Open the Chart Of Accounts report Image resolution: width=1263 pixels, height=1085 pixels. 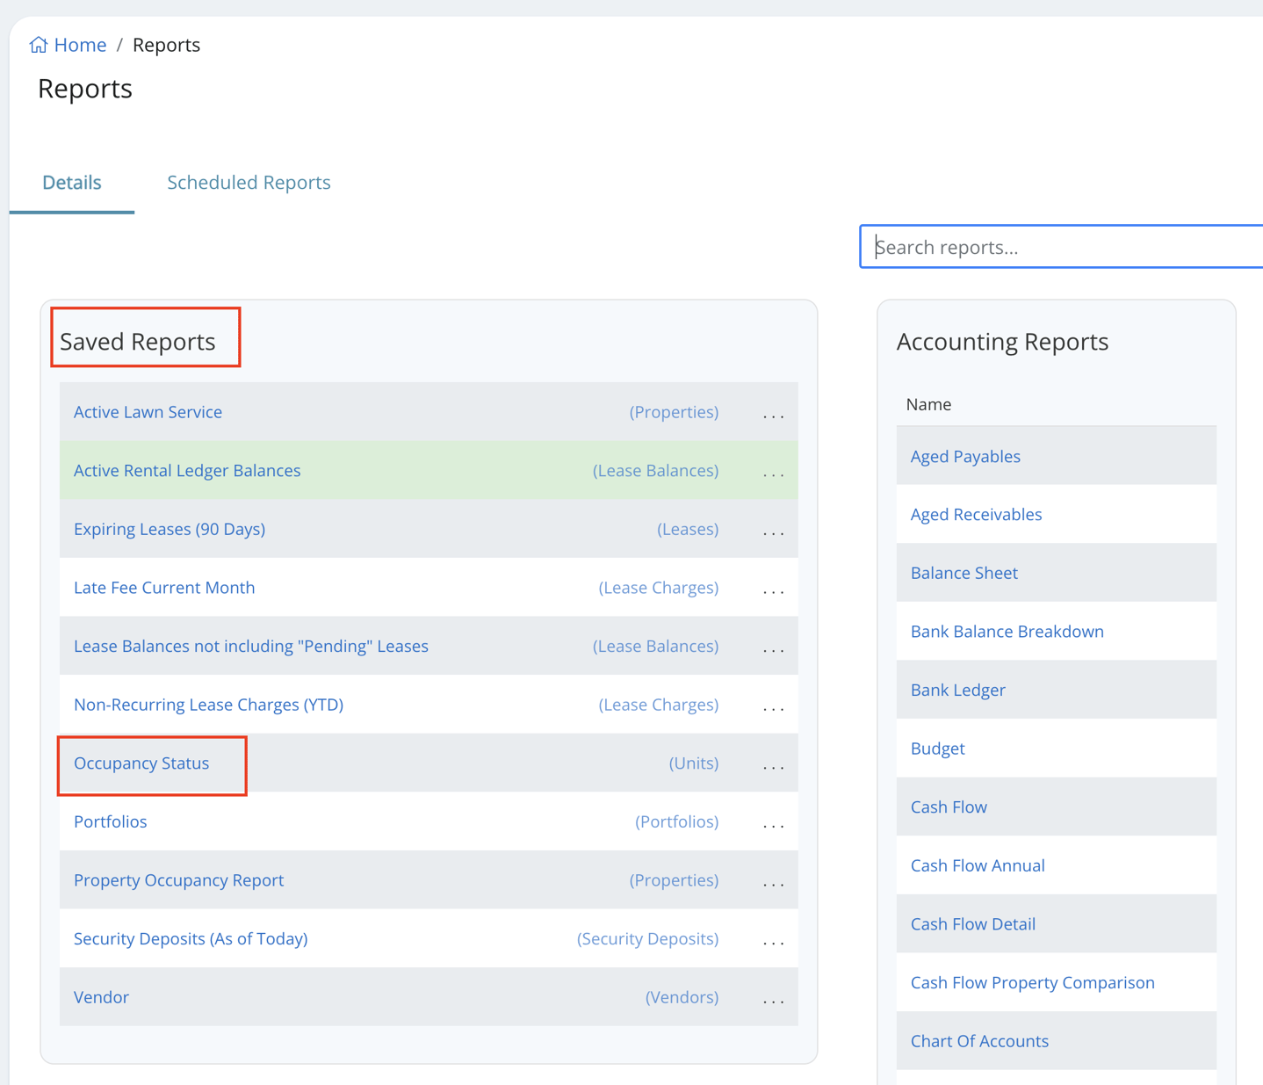(979, 1041)
